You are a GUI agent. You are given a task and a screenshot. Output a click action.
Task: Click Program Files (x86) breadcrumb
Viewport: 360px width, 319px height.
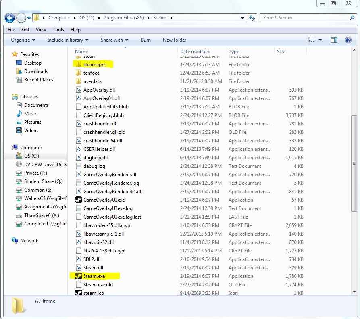(x=123, y=18)
